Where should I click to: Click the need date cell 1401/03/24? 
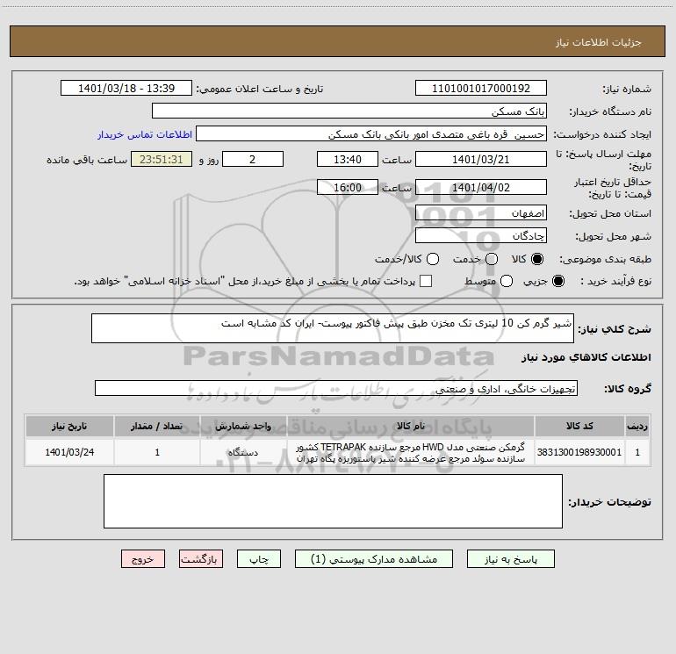pyautogui.click(x=69, y=452)
